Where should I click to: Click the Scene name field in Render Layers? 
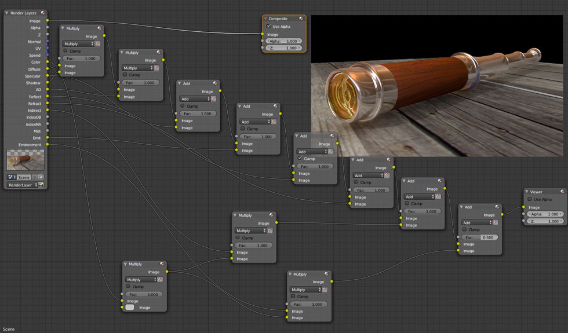25,177
